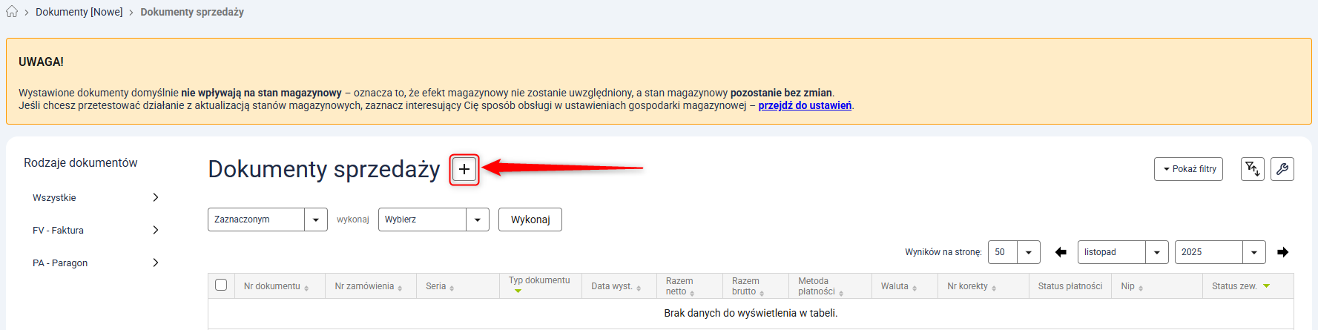1318x330 pixels.
Task: Follow the przejdź do ustawień link
Action: click(x=804, y=105)
